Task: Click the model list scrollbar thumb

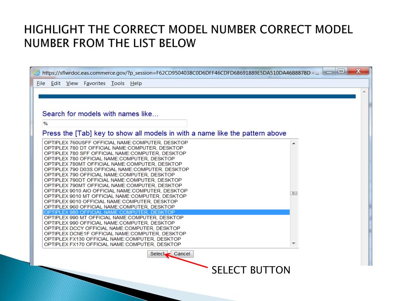Action: tap(294, 193)
